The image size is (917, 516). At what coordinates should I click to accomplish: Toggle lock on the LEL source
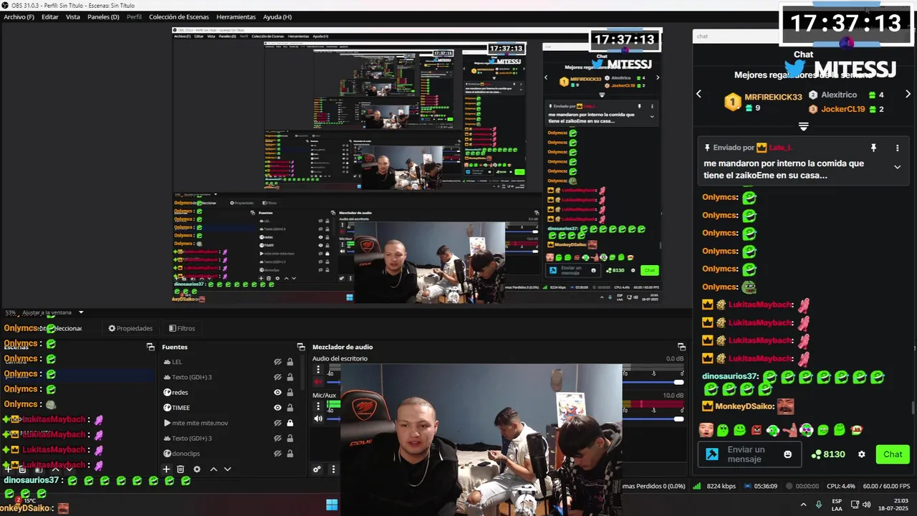tap(290, 362)
